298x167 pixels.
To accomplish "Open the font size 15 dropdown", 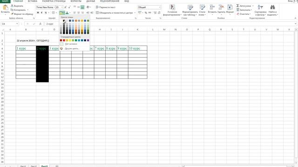I will [62, 7].
